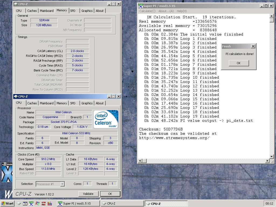Viewport: 276px width, 207px height.
Task: Open the Calculate(C) menu in Super PI
Action: 147,11
